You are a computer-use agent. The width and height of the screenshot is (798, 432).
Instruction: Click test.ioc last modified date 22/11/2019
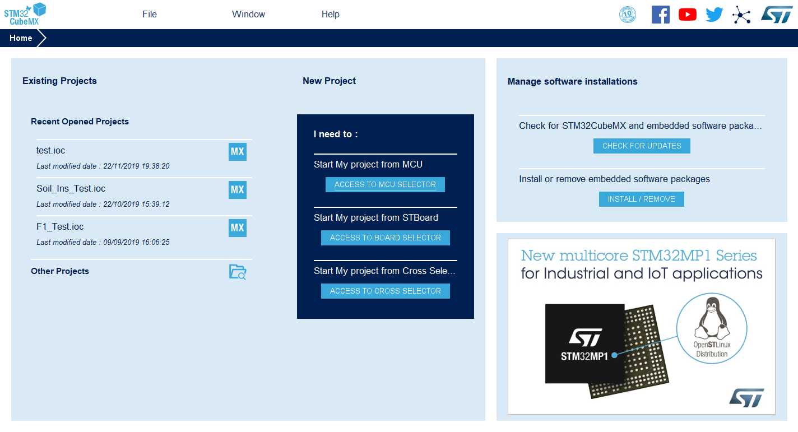(x=103, y=166)
